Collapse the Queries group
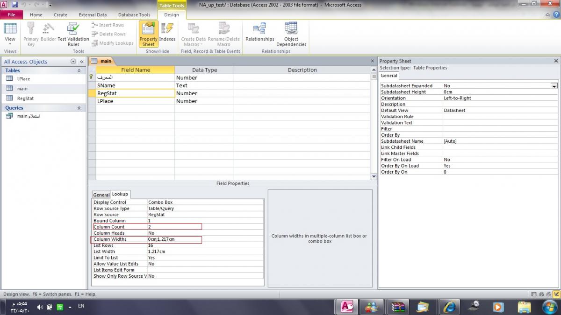561x315 pixels. point(79,108)
